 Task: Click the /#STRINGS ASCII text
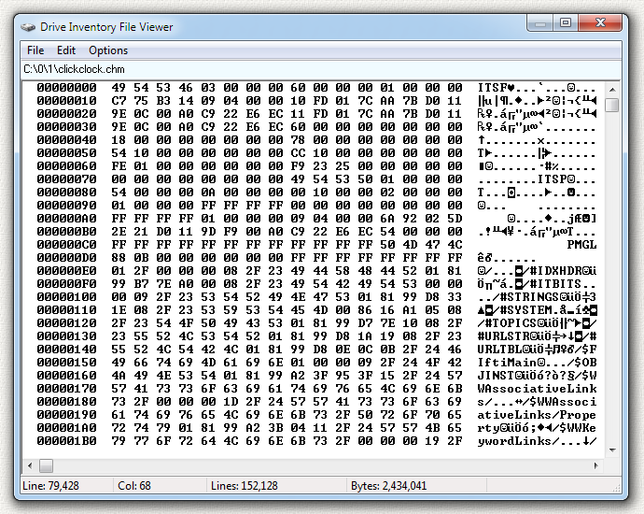click(525, 297)
